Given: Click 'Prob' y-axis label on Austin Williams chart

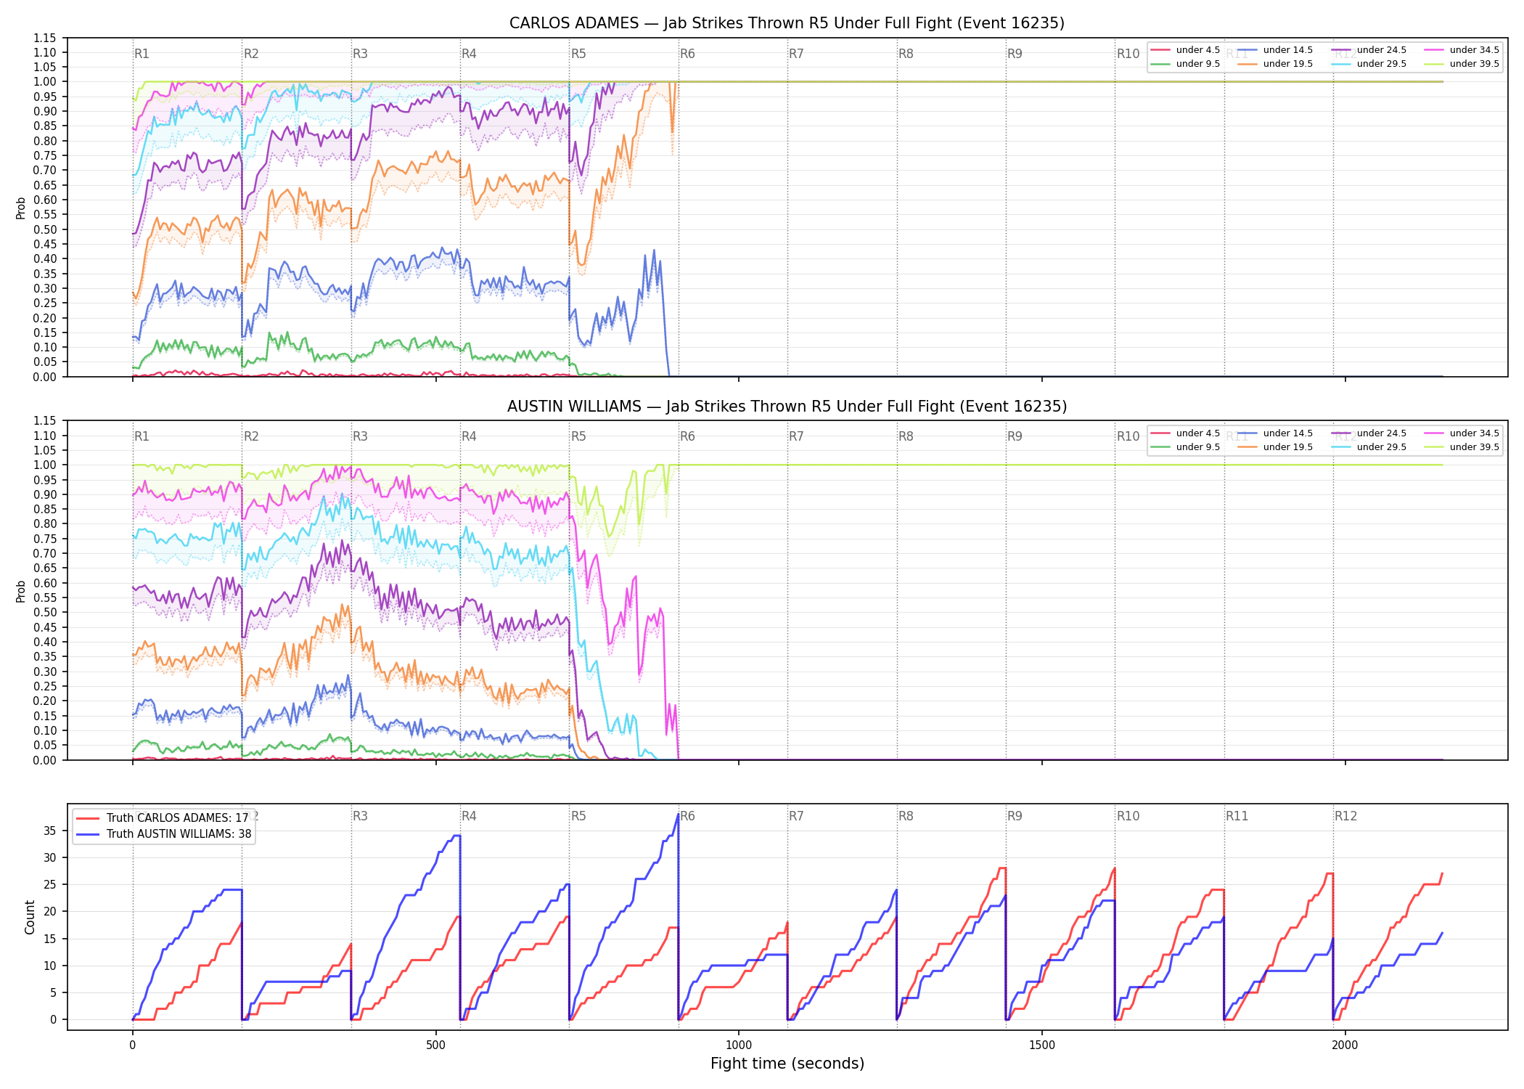Looking at the screenshot, I should [21, 591].
